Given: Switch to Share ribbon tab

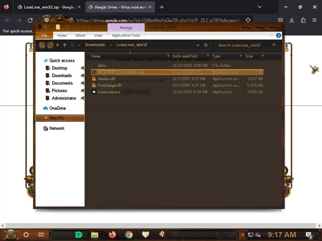Looking at the screenshot, I should pyautogui.click(x=80, y=35).
